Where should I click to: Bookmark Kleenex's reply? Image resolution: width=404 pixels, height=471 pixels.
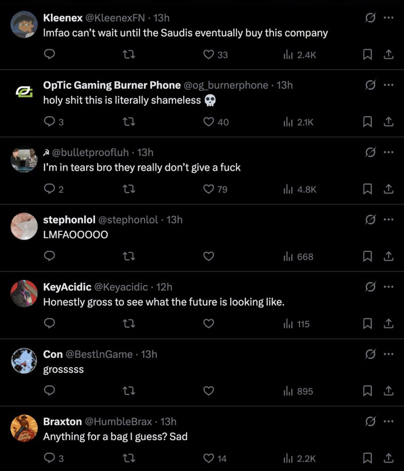[367, 54]
